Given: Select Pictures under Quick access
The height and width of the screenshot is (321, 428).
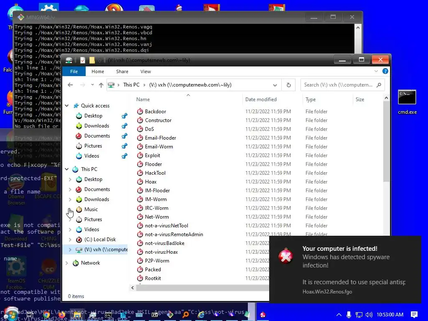Looking at the screenshot, I should (x=93, y=146).
